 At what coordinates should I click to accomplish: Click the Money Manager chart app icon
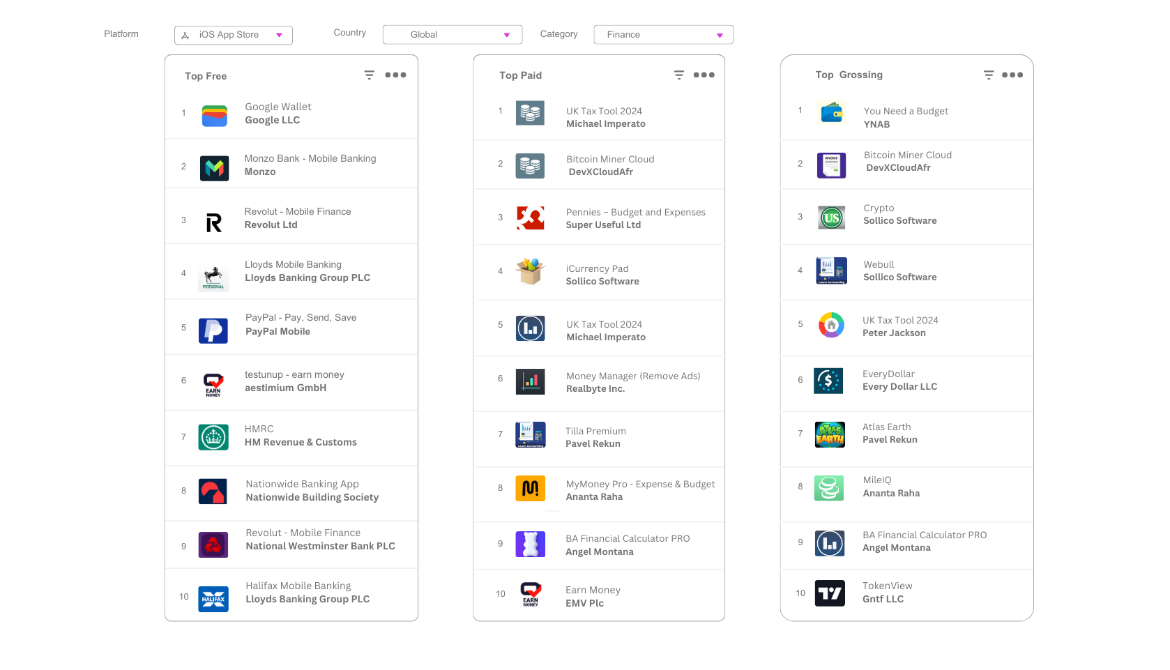[531, 381]
